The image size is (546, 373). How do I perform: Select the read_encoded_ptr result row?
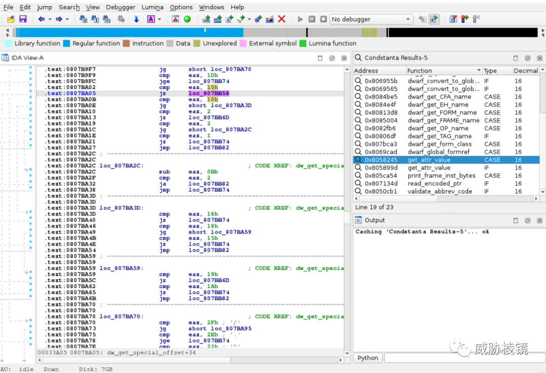446,183
